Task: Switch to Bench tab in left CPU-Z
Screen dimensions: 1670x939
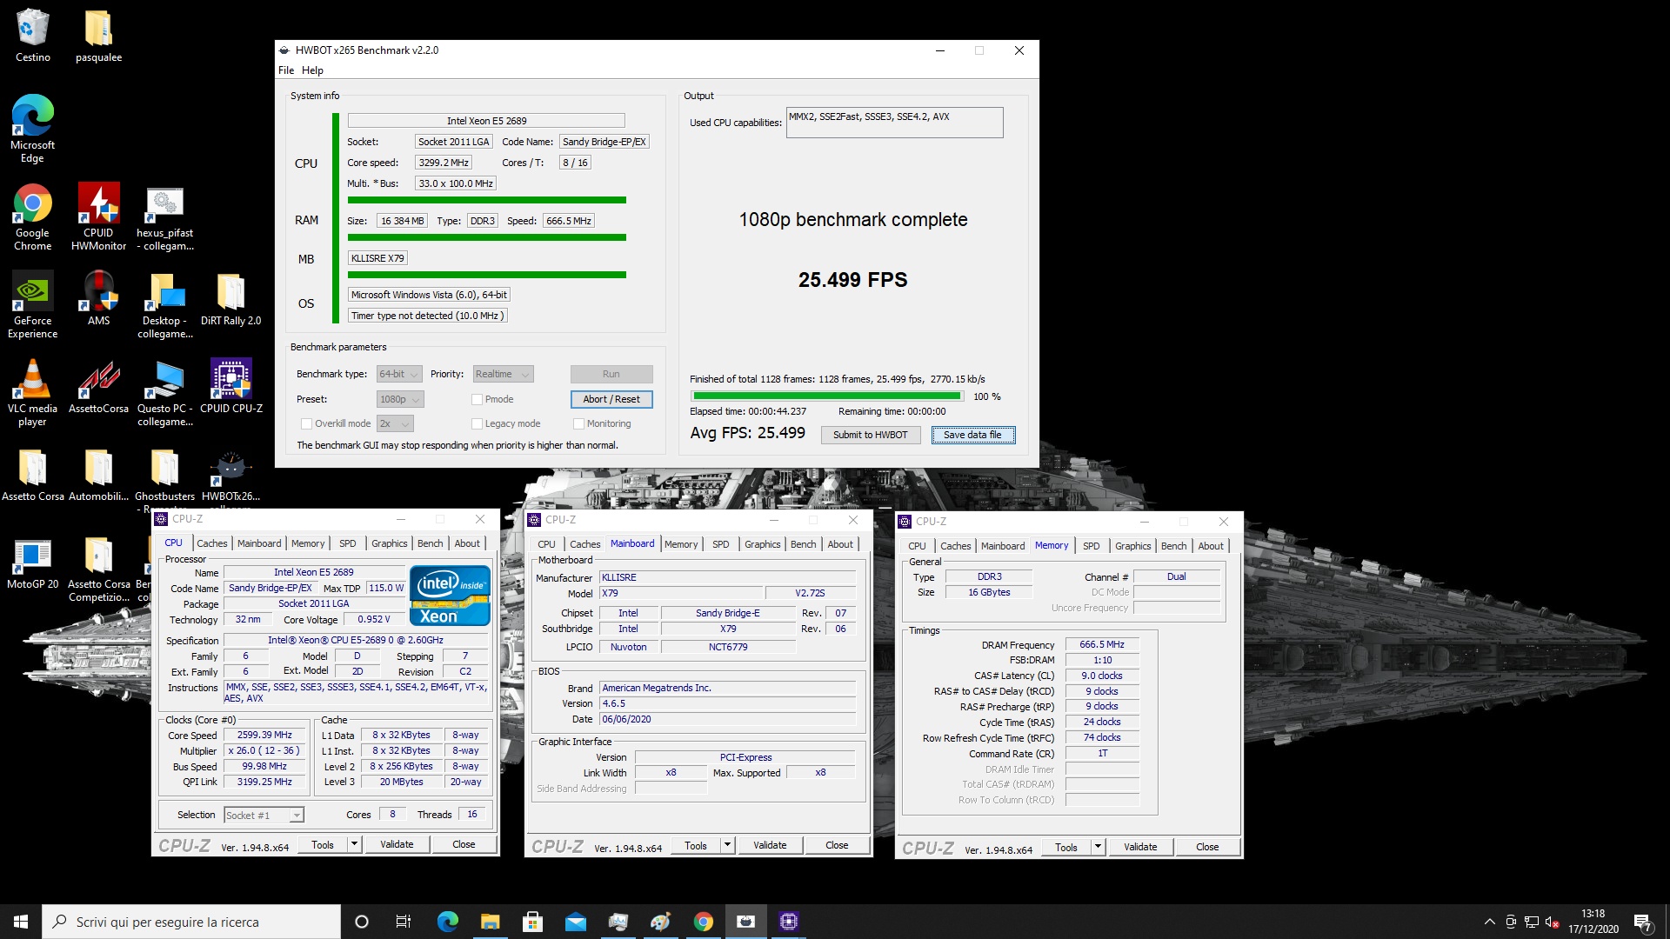Action: point(430,543)
